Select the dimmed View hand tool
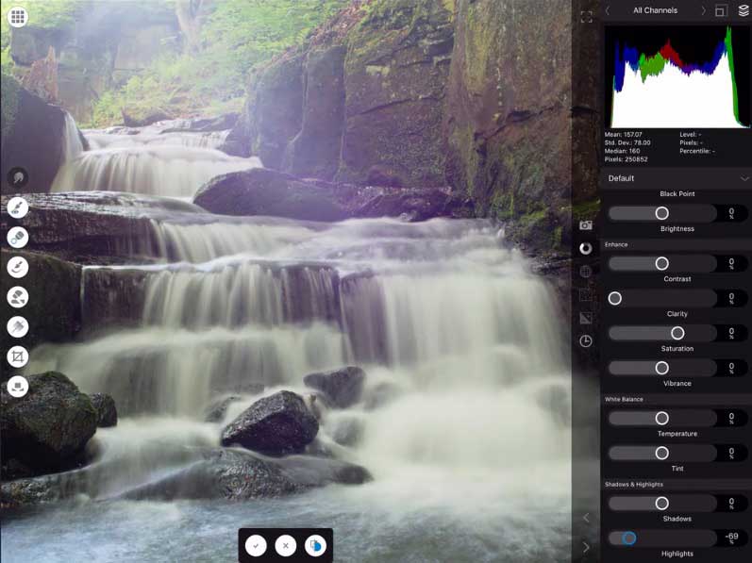752x563 pixels. (x=18, y=177)
